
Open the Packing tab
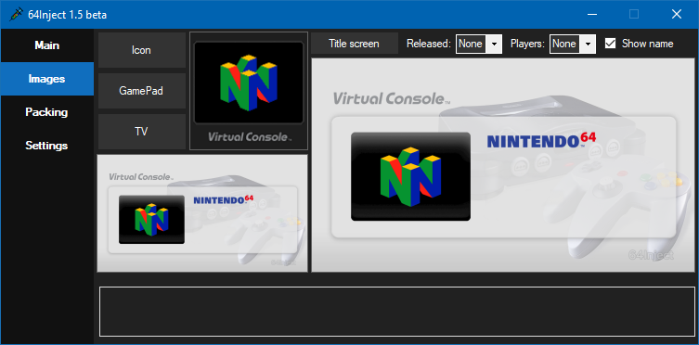(x=47, y=112)
